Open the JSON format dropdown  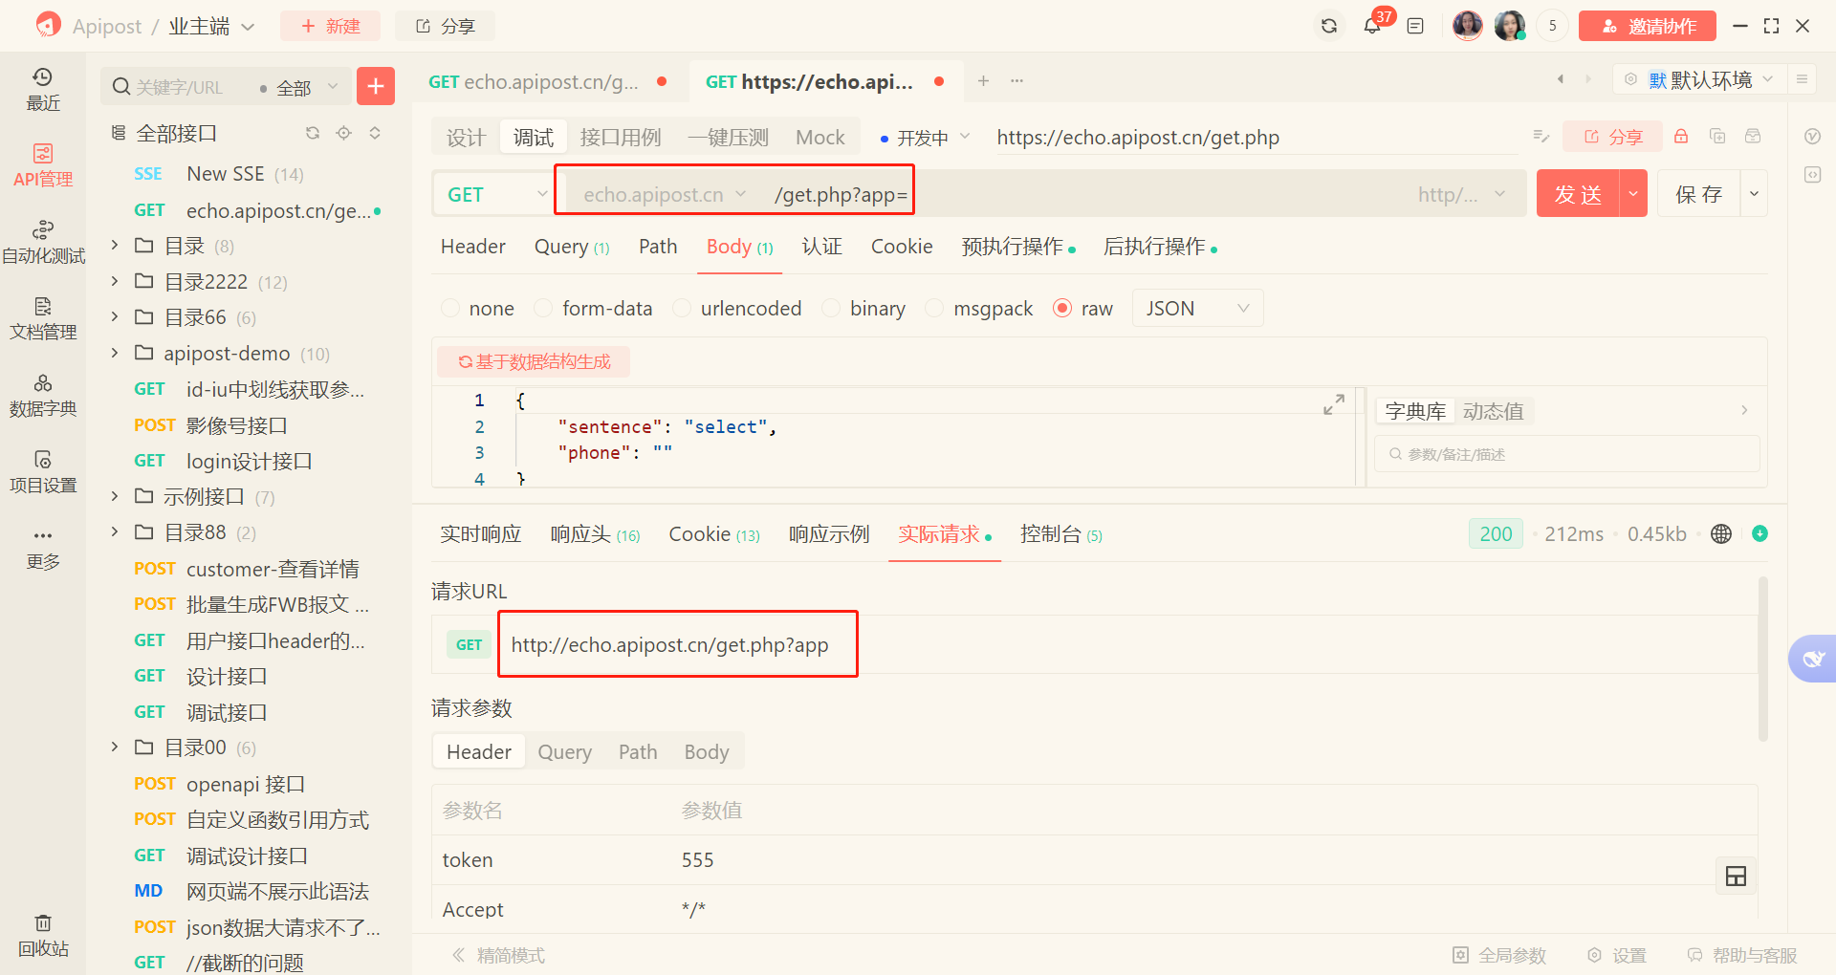(x=1197, y=308)
